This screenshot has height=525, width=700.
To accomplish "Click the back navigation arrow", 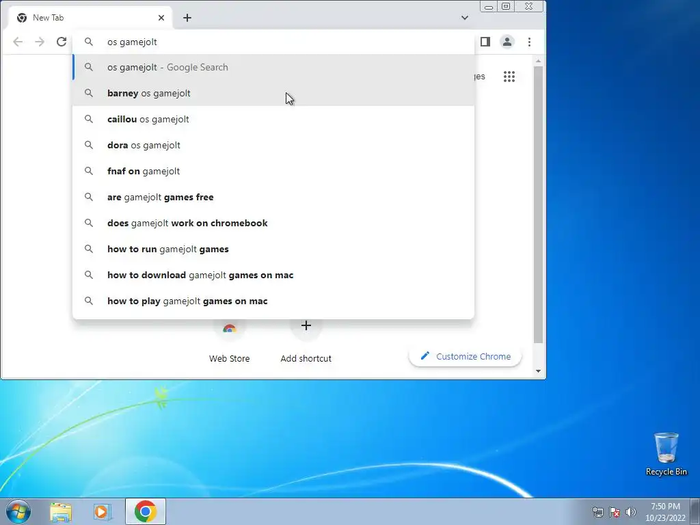I will pyautogui.click(x=18, y=42).
